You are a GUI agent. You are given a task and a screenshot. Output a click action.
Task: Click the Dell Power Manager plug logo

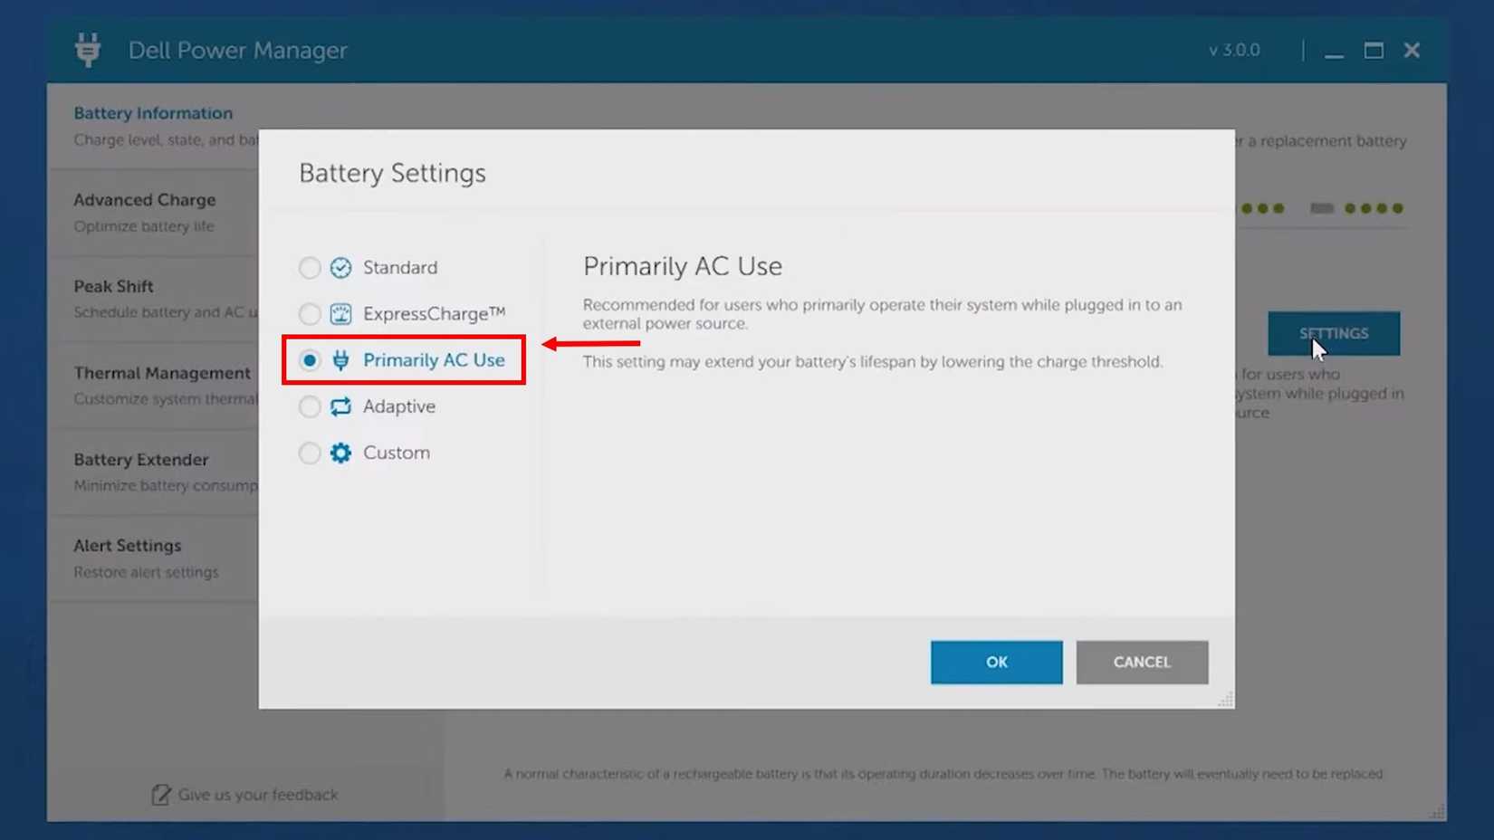point(88,50)
